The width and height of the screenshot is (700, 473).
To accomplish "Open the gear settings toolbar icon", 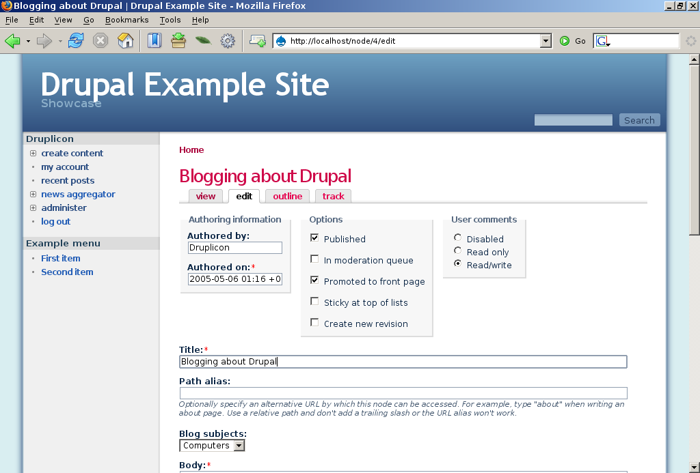I will pyautogui.click(x=228, y=41).
